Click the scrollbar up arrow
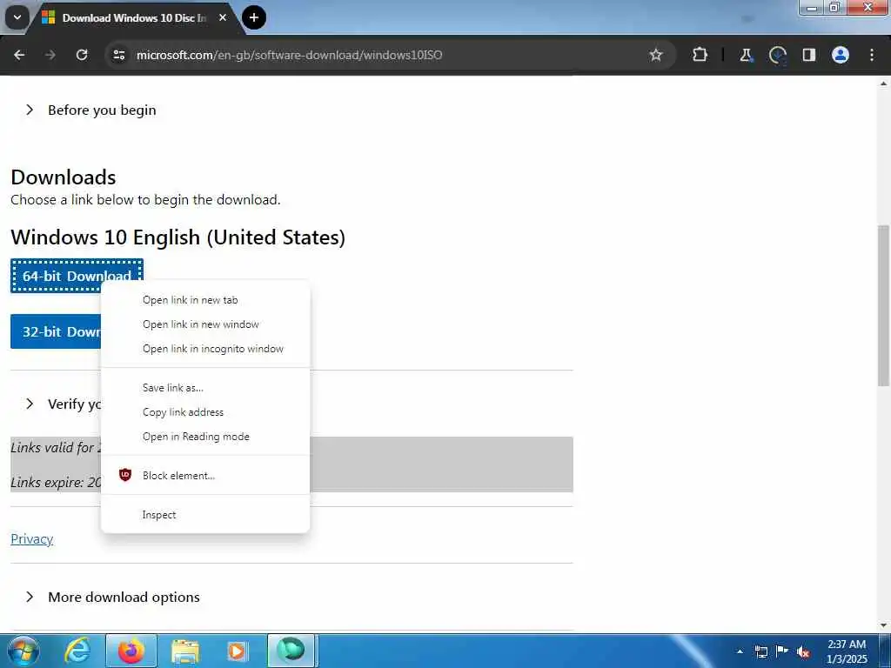This screenshot has width=891, height=668. (883, 83)
